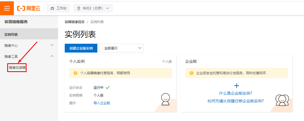Open the 全部展示 filter dropdown
The width and height of the screenshot is (304, 121).
click(x=122, y=48)
